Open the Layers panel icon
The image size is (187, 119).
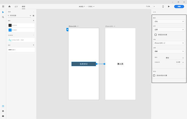coord(3,111)
